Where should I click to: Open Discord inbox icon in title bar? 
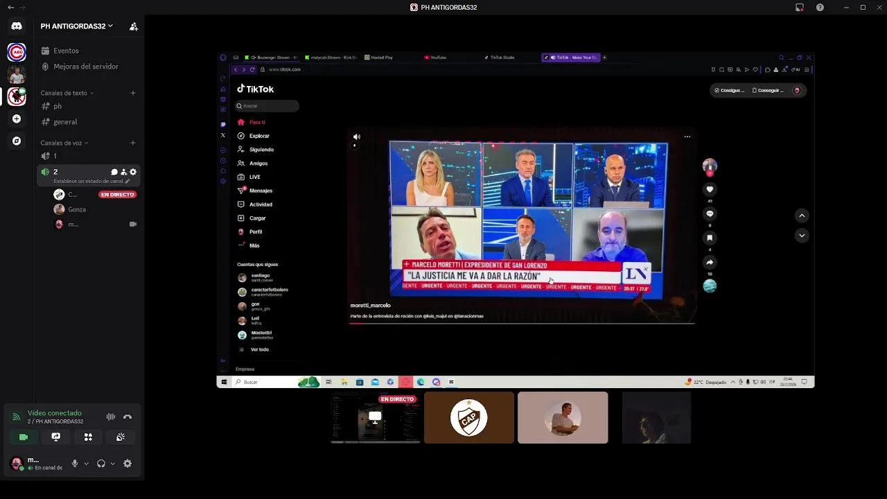point(800,8)
